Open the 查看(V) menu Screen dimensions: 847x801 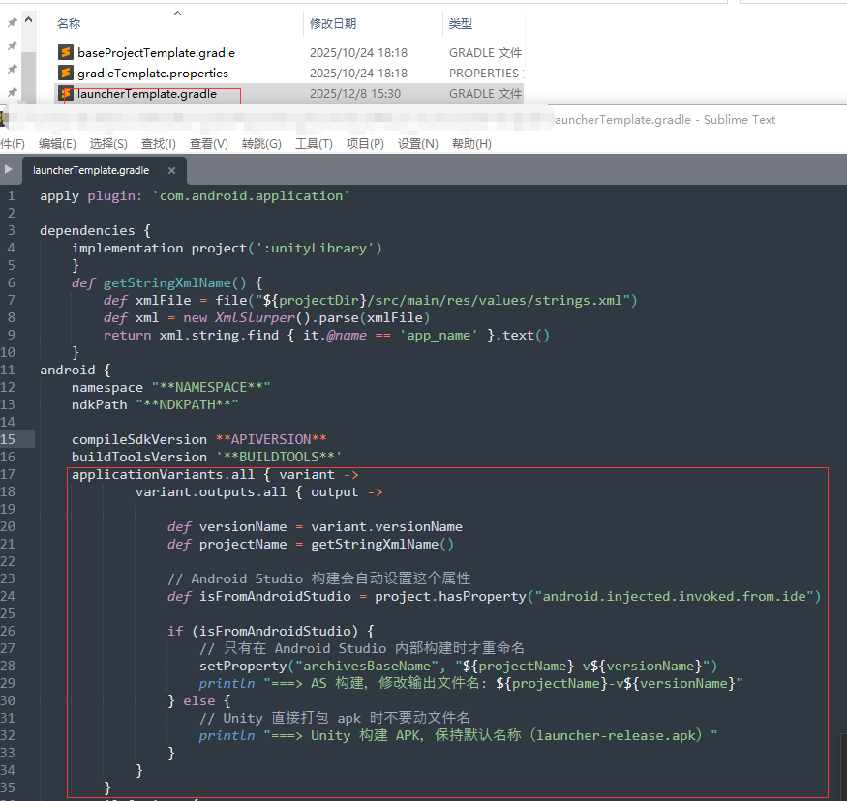(208, 144)
